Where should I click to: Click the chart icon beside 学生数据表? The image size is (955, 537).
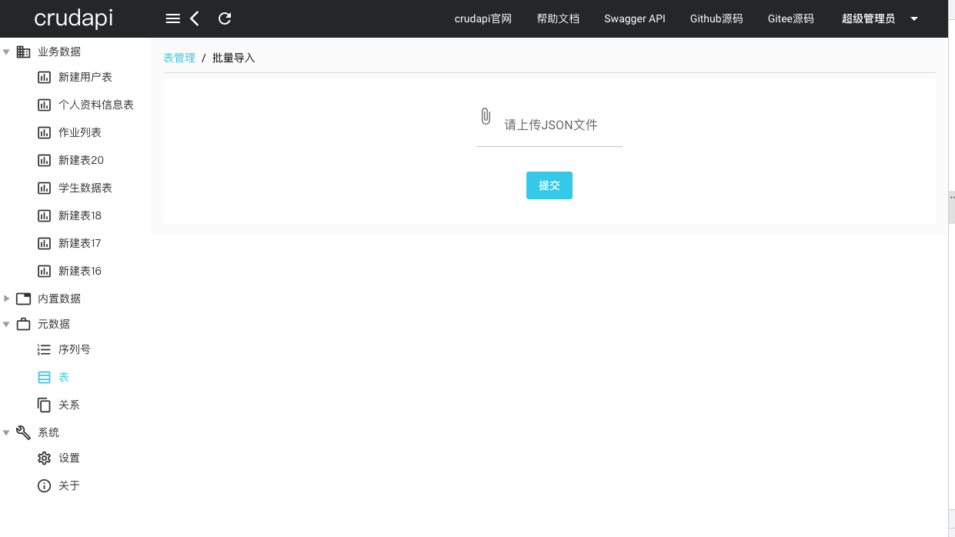[x=44, y=188]
